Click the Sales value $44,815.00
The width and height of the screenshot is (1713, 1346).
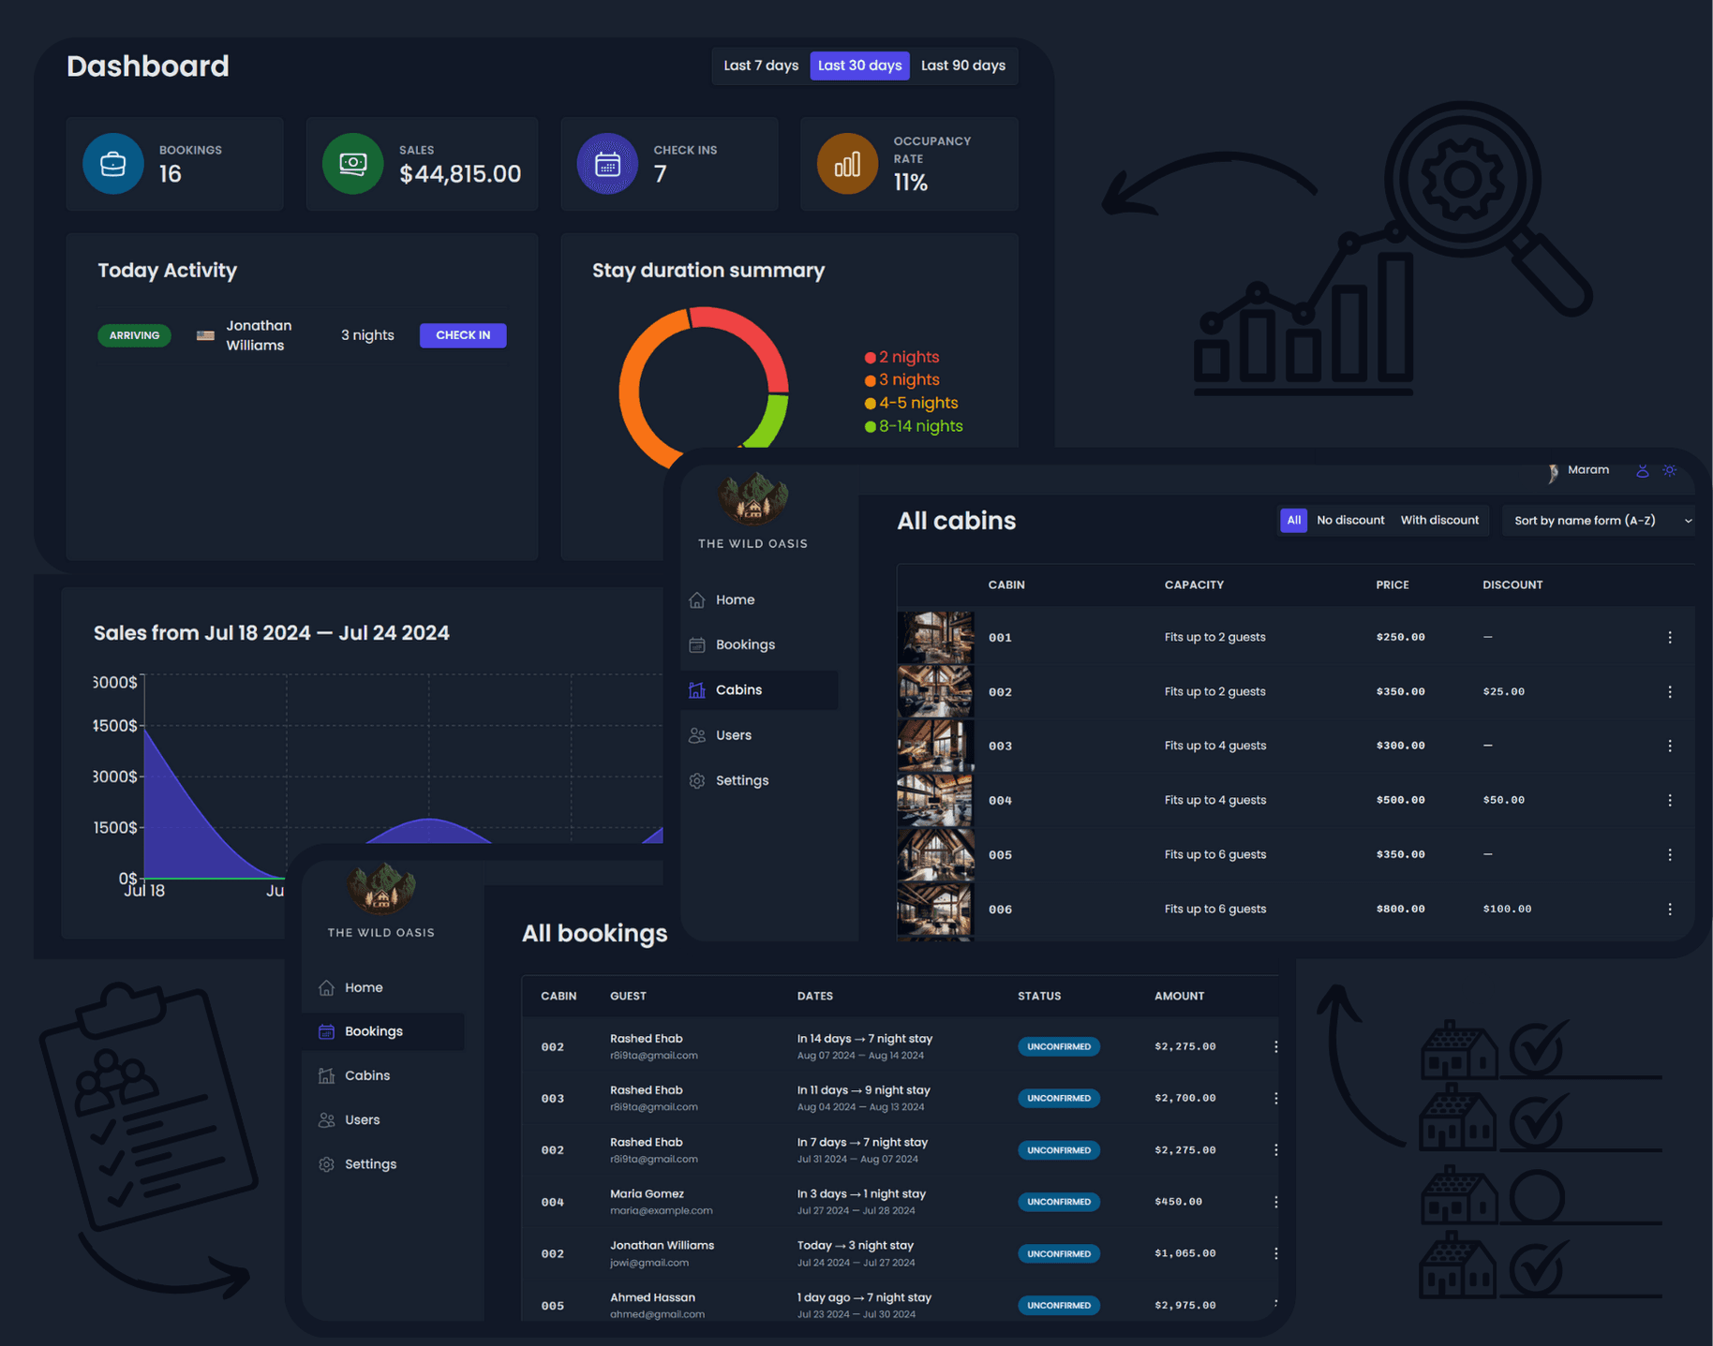click(460, 174)
